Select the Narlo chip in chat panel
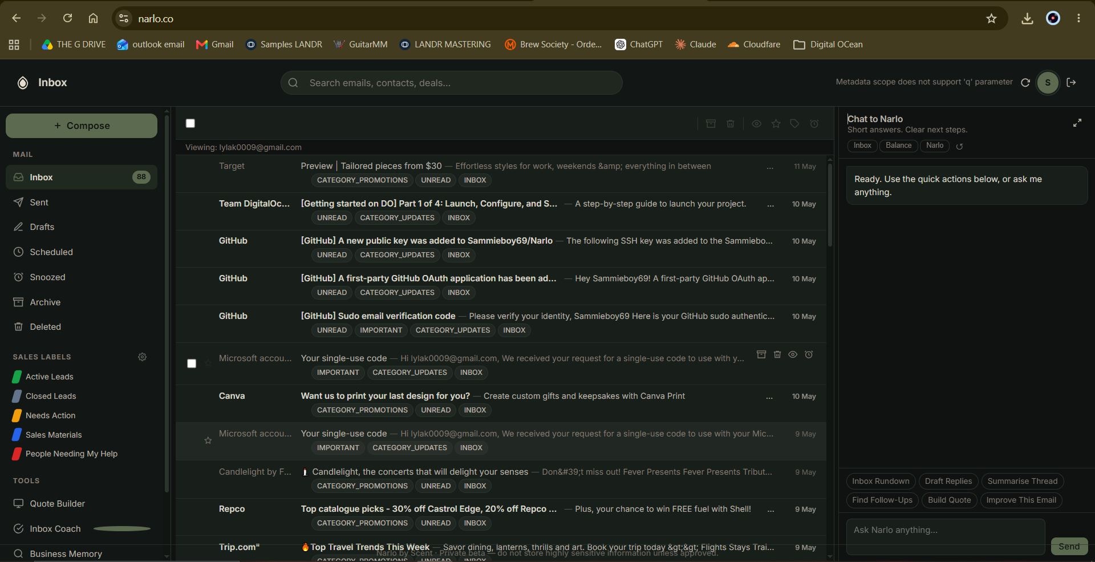 coord(934,146)
